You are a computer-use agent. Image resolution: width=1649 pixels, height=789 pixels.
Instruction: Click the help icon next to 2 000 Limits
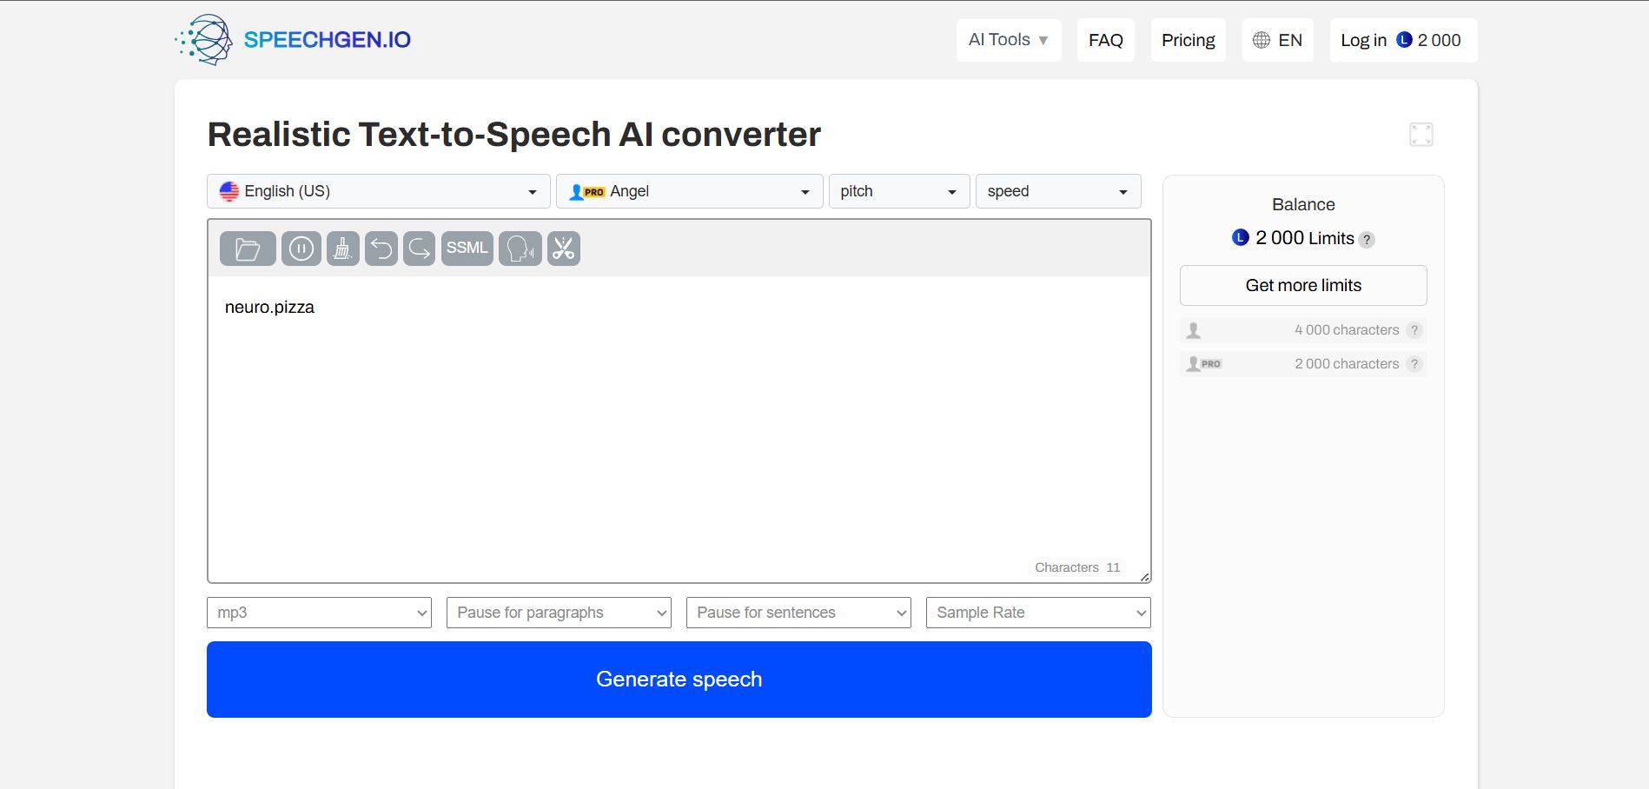tap(1367, 240)
